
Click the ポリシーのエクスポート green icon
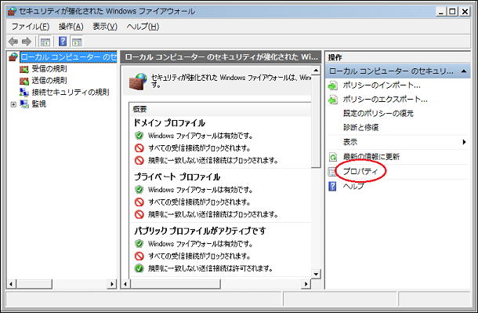click(x=333, y=100)
